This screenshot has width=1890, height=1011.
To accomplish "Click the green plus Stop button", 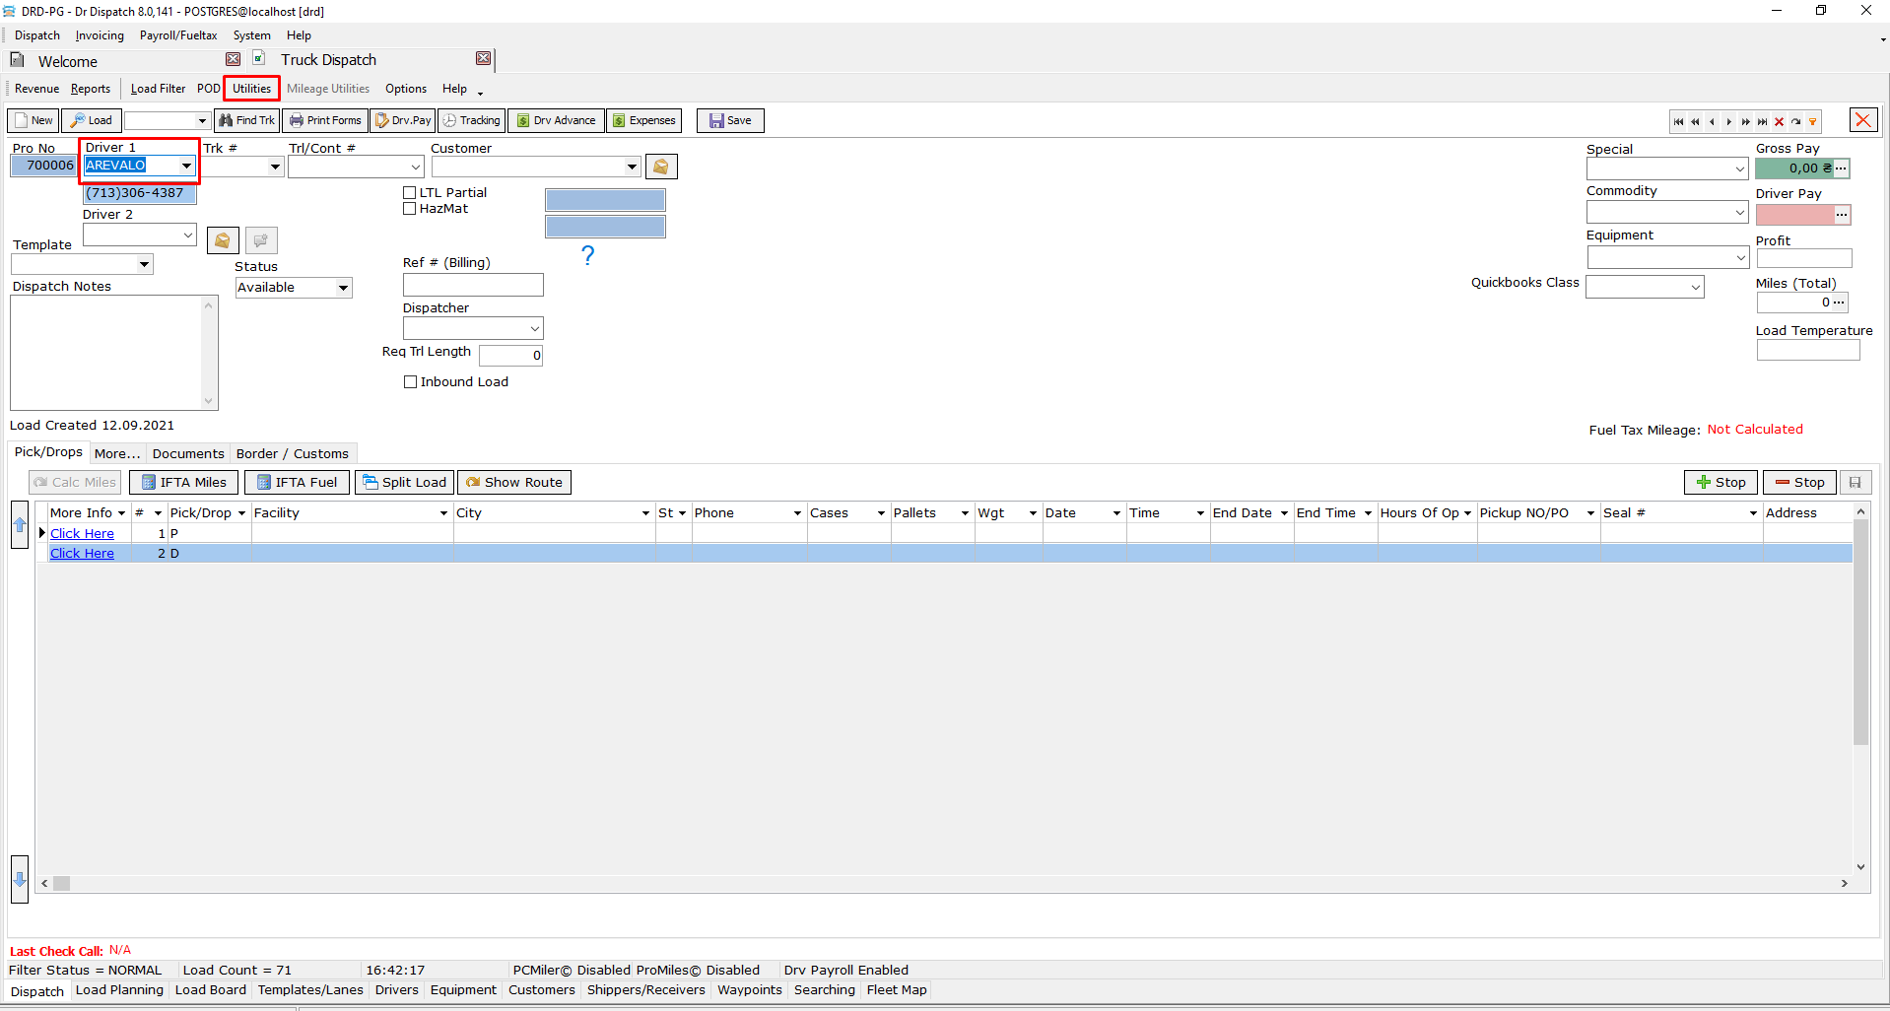I will tap(1721, 482).
